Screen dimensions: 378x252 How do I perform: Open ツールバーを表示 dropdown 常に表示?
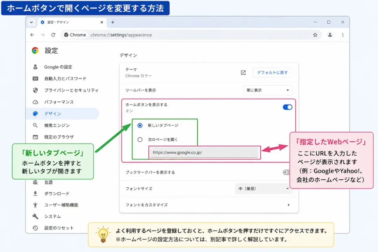pos(268,90)
